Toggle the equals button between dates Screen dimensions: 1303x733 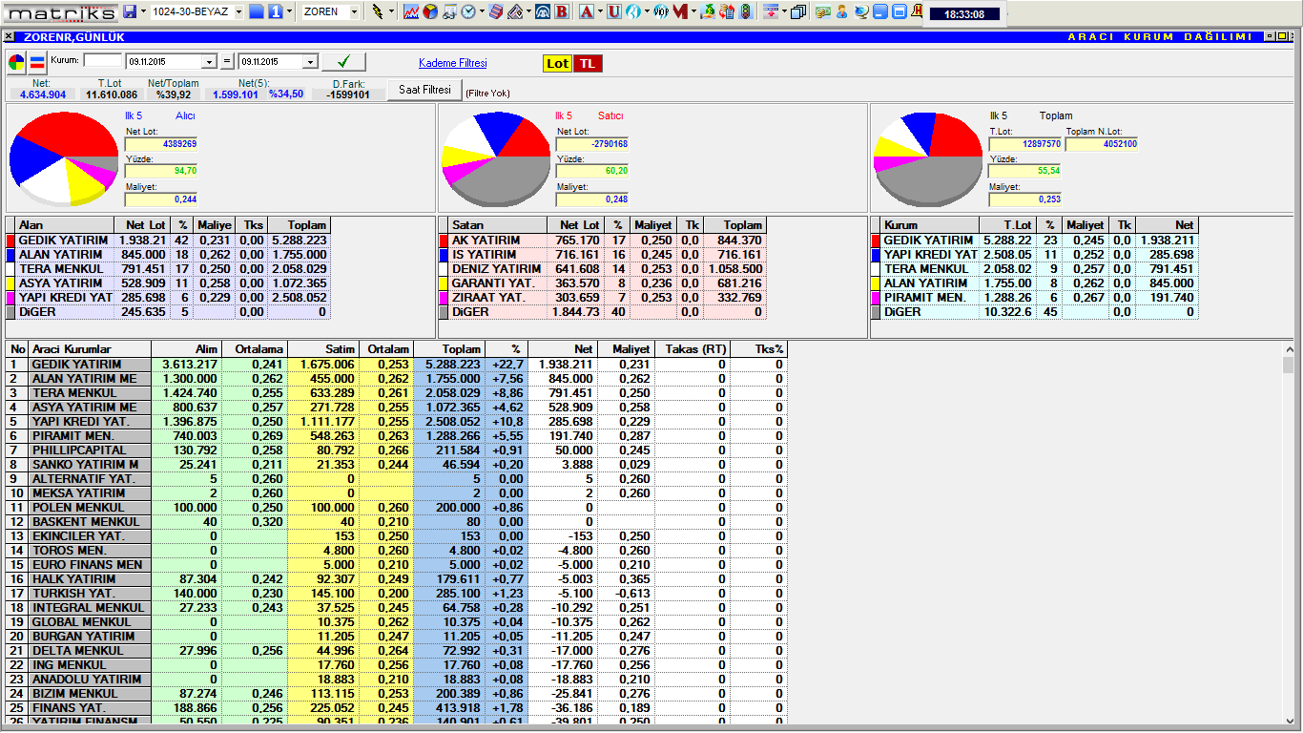coord(227,62)
